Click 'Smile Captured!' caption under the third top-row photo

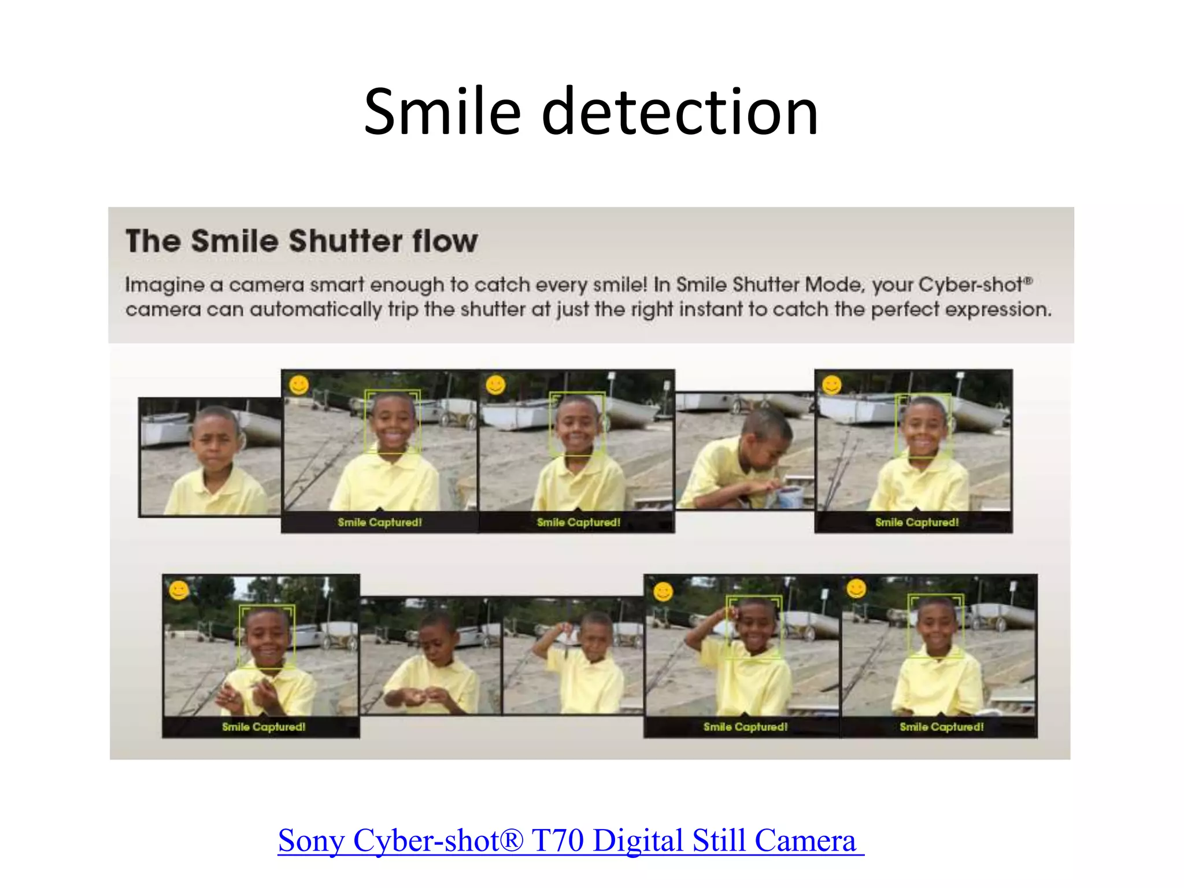tap(579, 522)
